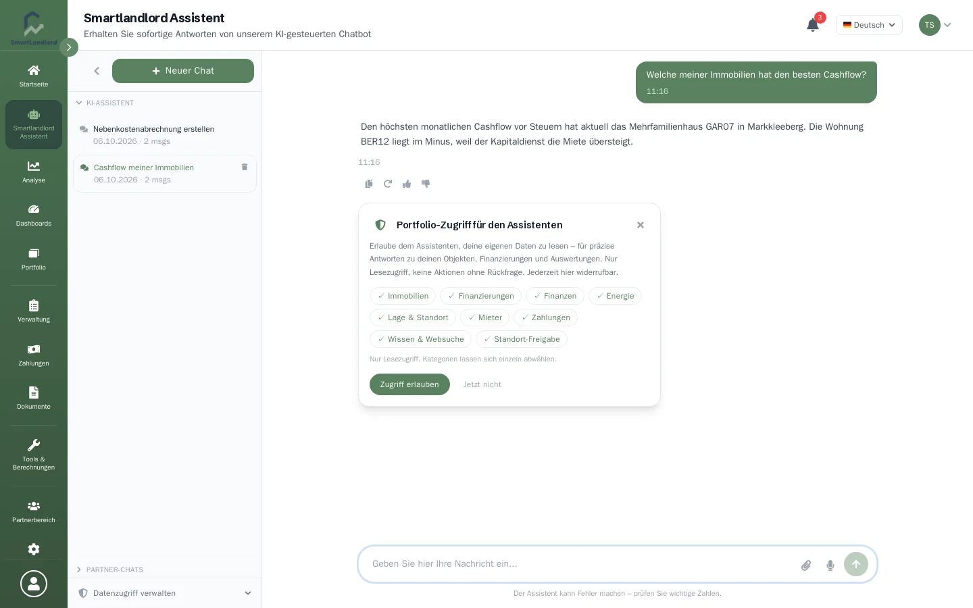The height and width of the screenshot is (608, 973).
Task: Go to Analyse in the sidebar
Action: pyautogui.click(x=34, y=172)
